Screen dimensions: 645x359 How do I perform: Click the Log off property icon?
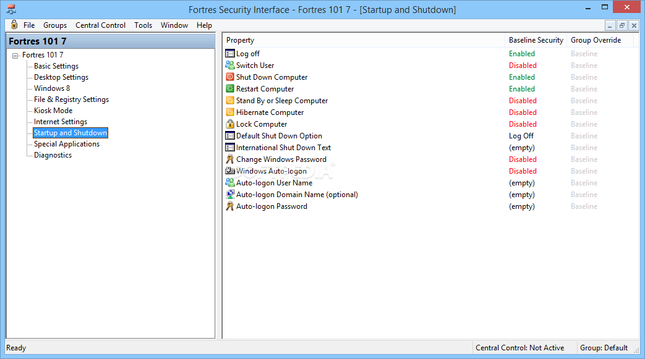click(230, 54)
